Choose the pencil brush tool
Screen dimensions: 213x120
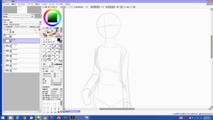[45, 46]
